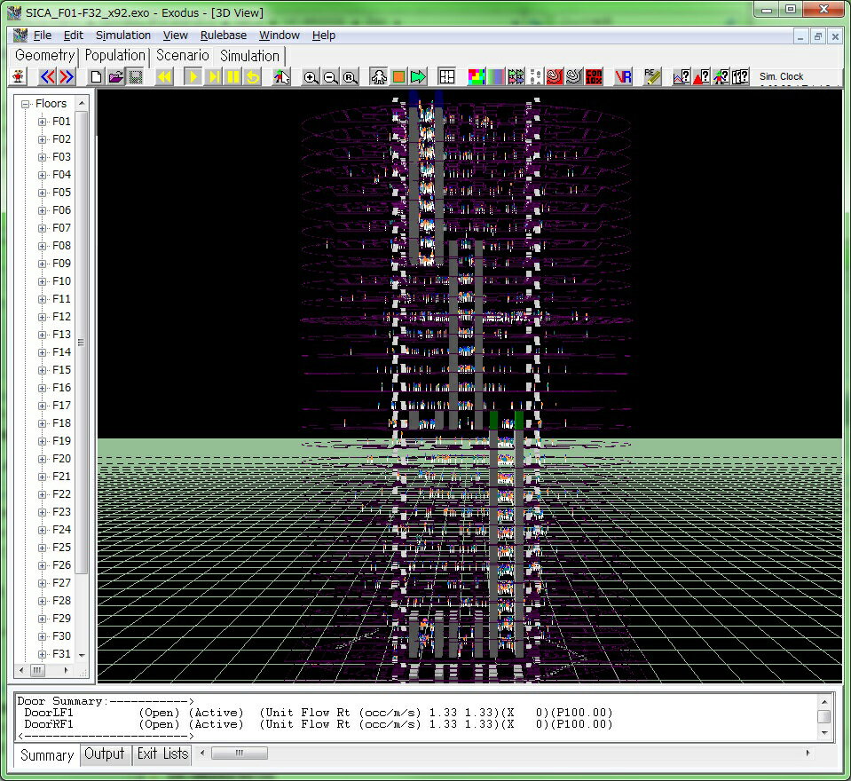The height and width of the screenshot is (781, 851).
Task: Show the grey contour map icon
Action: pos(573,76)
